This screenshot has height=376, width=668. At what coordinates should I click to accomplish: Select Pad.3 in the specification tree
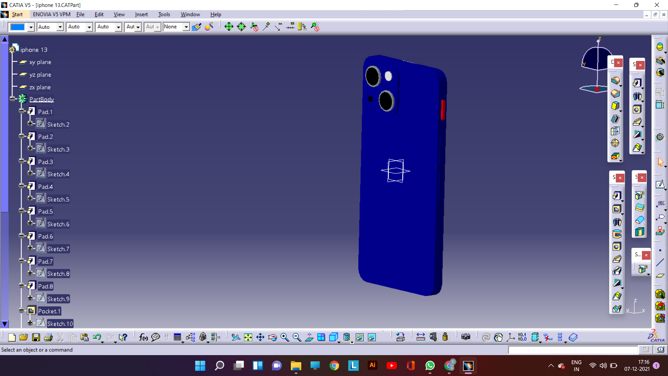pos(46,162)
